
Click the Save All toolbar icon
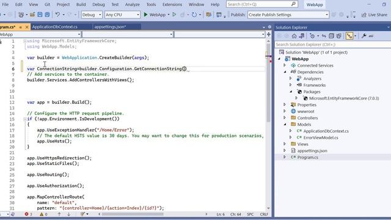click(x=47, y=15)
